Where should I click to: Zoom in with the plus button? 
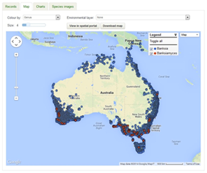(x=16, y=54)
